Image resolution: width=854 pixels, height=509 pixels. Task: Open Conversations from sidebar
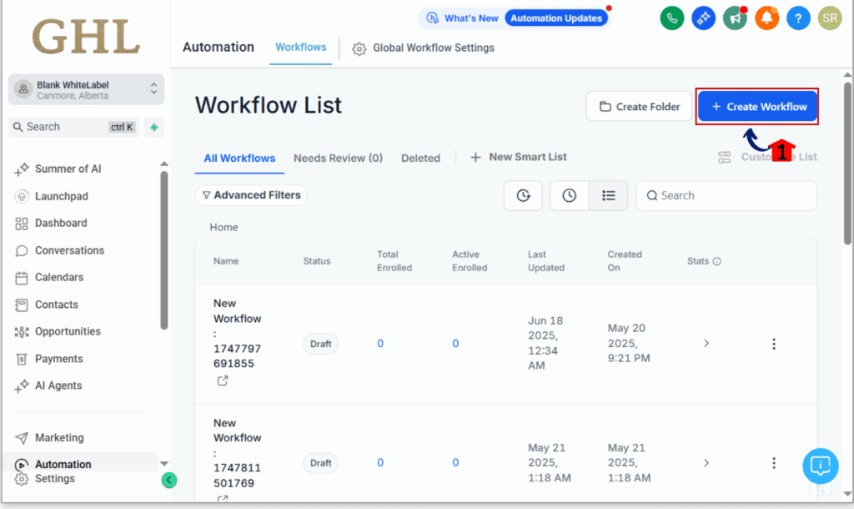coord(70,250)
